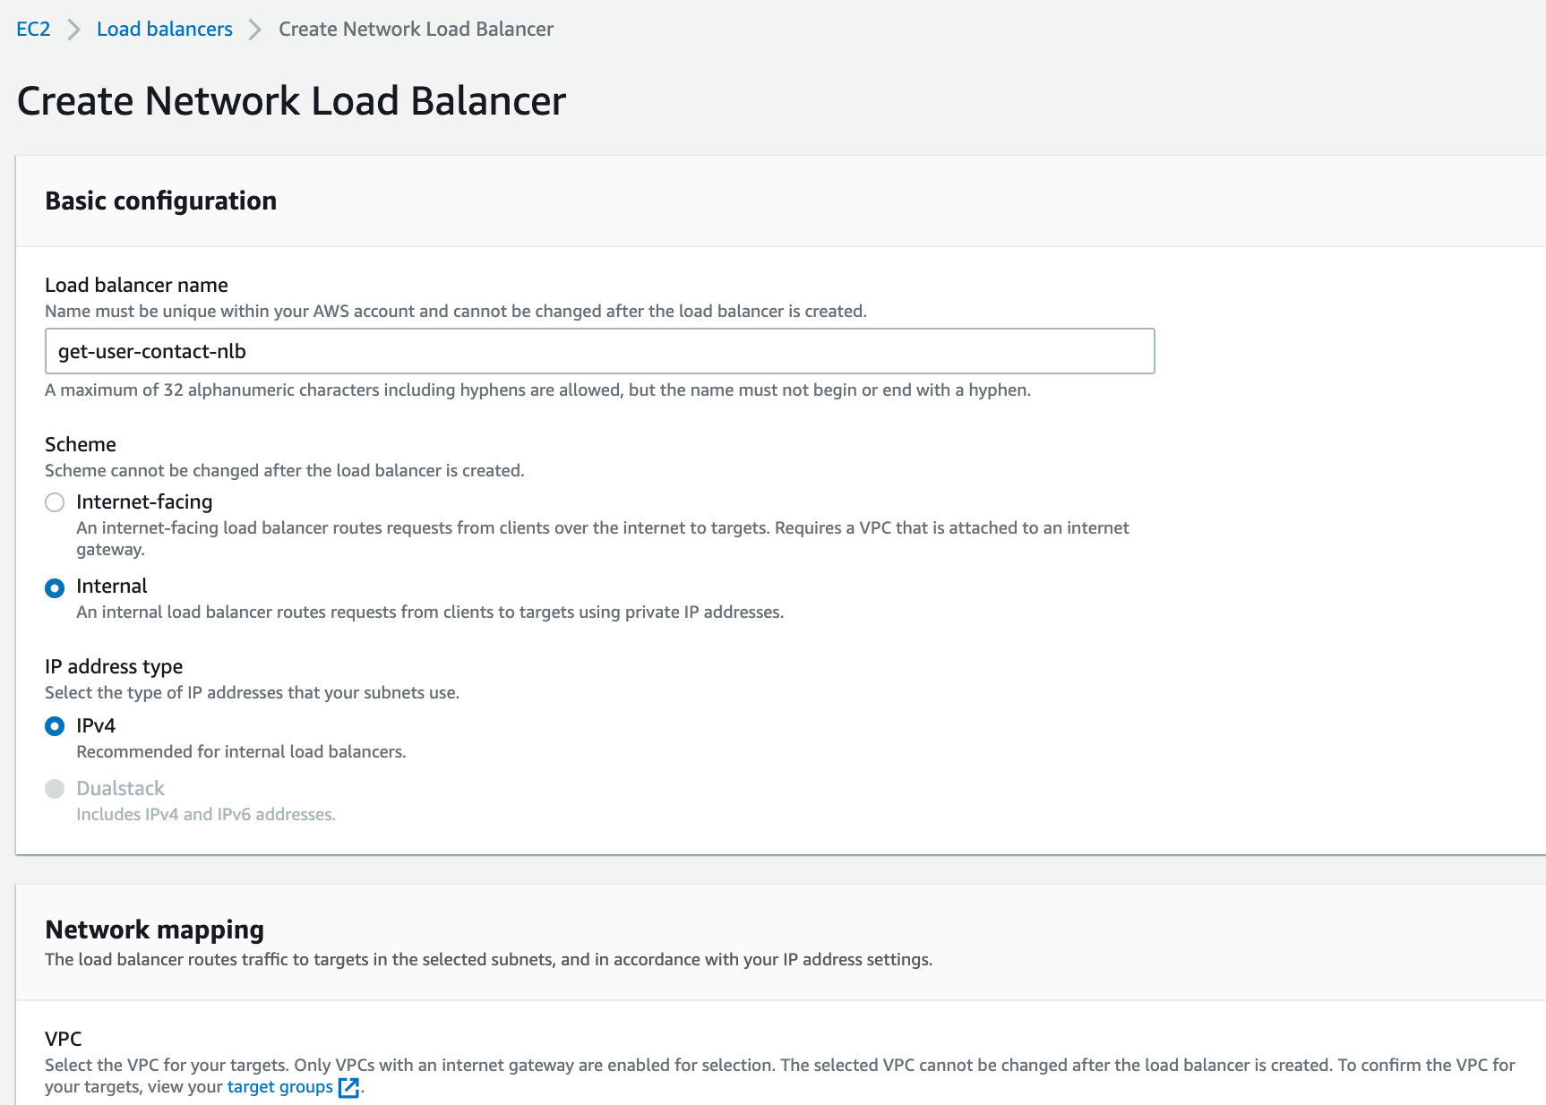Open the EC2 breadcrumb link
The image size is (1546, 1105).
point(31,28)
